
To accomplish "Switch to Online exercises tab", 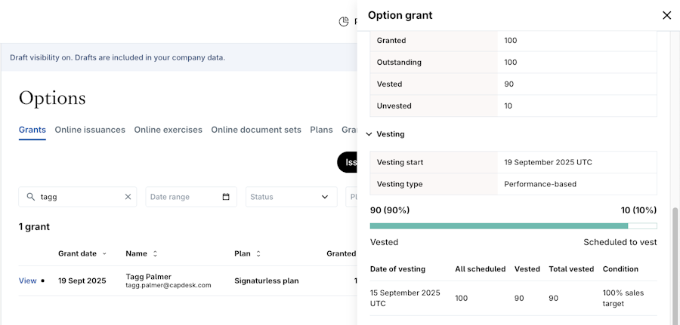I will point(168,130).
